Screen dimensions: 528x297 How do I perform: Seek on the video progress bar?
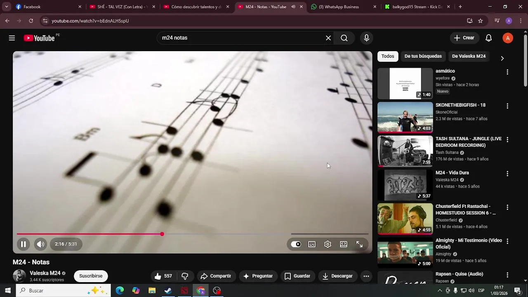(193, 234)
